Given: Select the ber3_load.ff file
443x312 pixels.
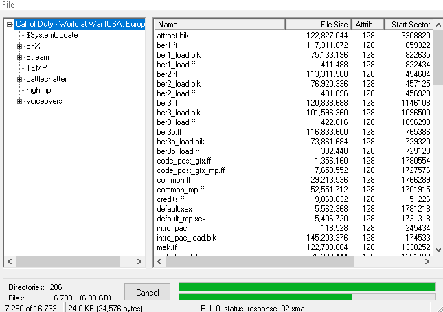Looking at the screenshot, I should tap(176, 122).
